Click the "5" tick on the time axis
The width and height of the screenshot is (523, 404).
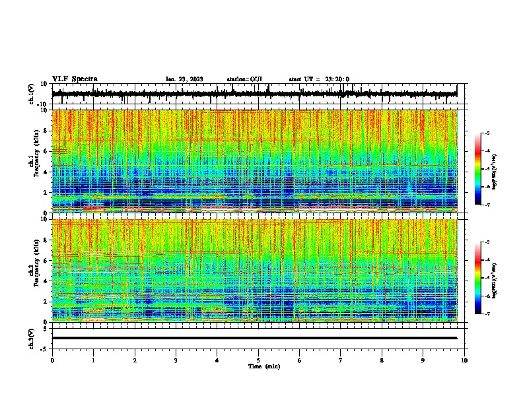(258, 360)
